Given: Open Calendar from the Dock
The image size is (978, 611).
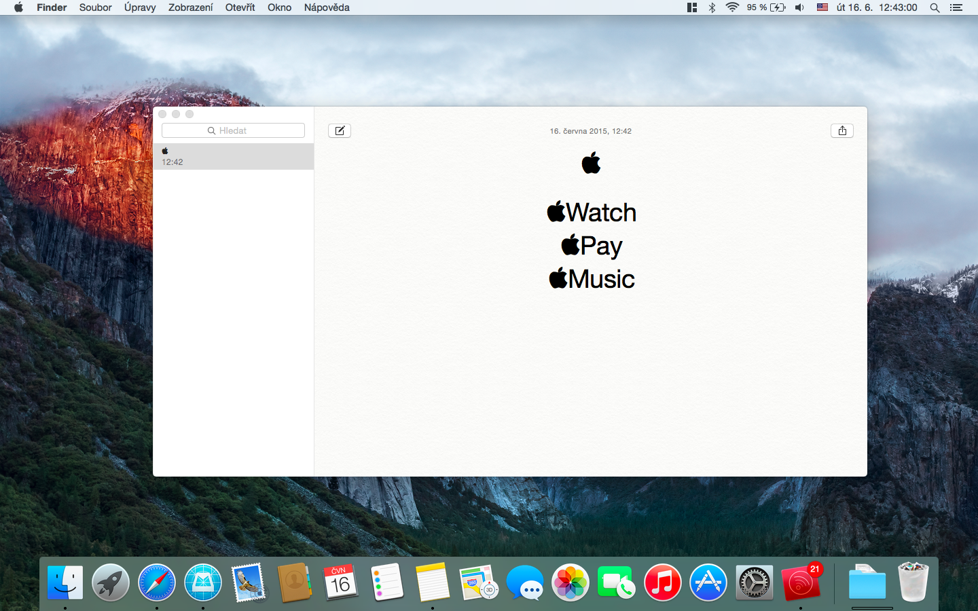Looking at the screenshot, I should [x=341, y=582].
